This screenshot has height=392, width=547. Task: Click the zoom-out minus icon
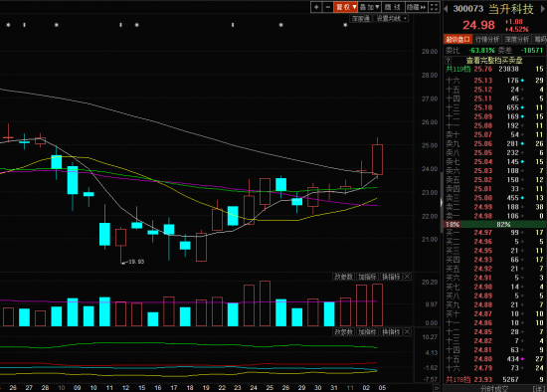click(x=328, y=7)
